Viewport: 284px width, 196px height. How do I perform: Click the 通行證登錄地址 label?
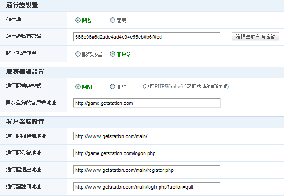coord(24,153)
